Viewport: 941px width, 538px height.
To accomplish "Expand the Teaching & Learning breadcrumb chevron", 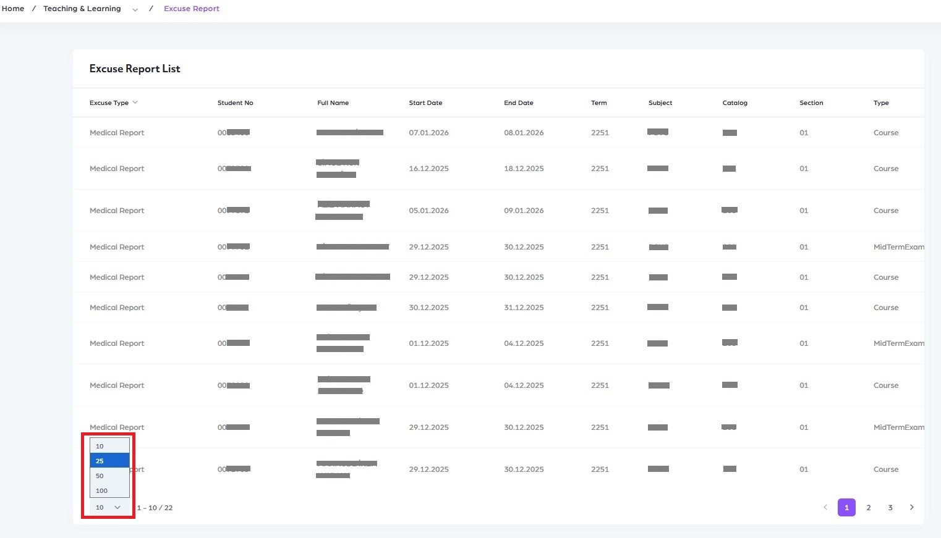I will pyautogui.click(x=135, y=9).
